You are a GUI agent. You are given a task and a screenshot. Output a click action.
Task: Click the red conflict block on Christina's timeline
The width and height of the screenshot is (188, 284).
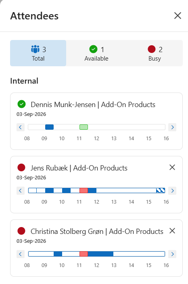coord(84,254)
